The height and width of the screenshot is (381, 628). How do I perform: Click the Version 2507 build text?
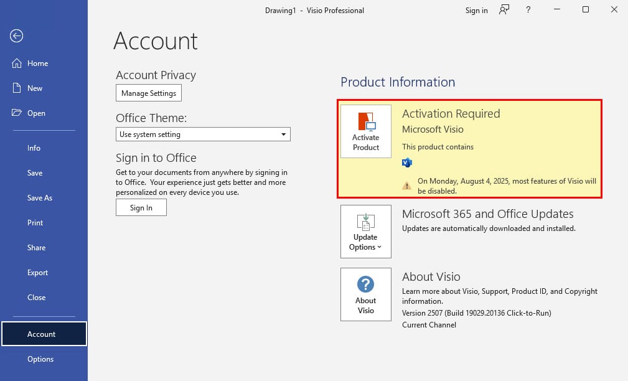[477, 313]
